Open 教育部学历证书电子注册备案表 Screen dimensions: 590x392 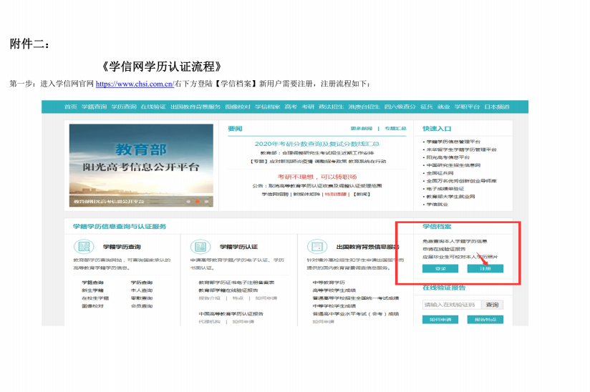(237, 283)
